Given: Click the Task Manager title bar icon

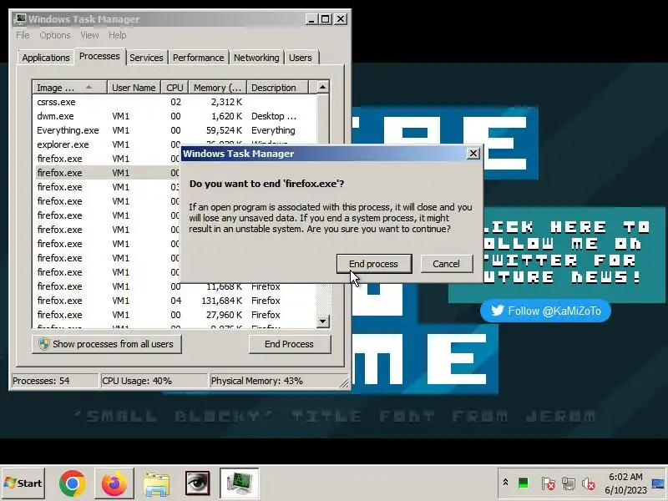Looking at the screenshot, I should [x=20, y=19].
